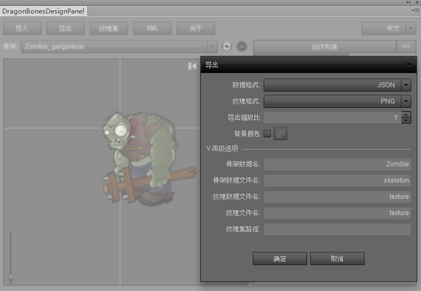The width and height of the screenshot is (421, 291).
Task: Enable the 背景颜色 checkbox
Action: [x=267, y=134]
